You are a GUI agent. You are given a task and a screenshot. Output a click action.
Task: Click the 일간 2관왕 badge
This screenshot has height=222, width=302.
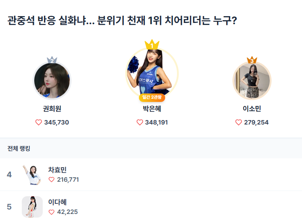pos(152,97)
